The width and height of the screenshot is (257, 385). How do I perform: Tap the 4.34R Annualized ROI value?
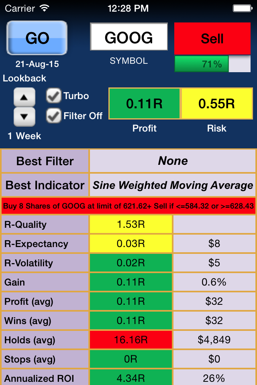[131, 377]
